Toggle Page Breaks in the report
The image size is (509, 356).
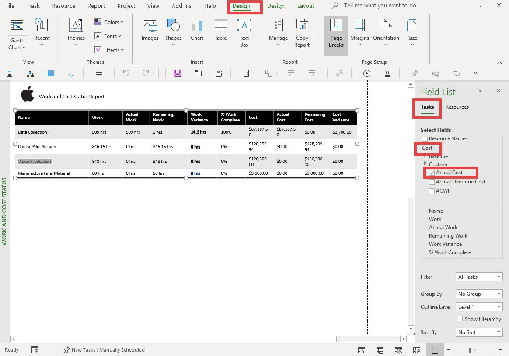[336, 35]
